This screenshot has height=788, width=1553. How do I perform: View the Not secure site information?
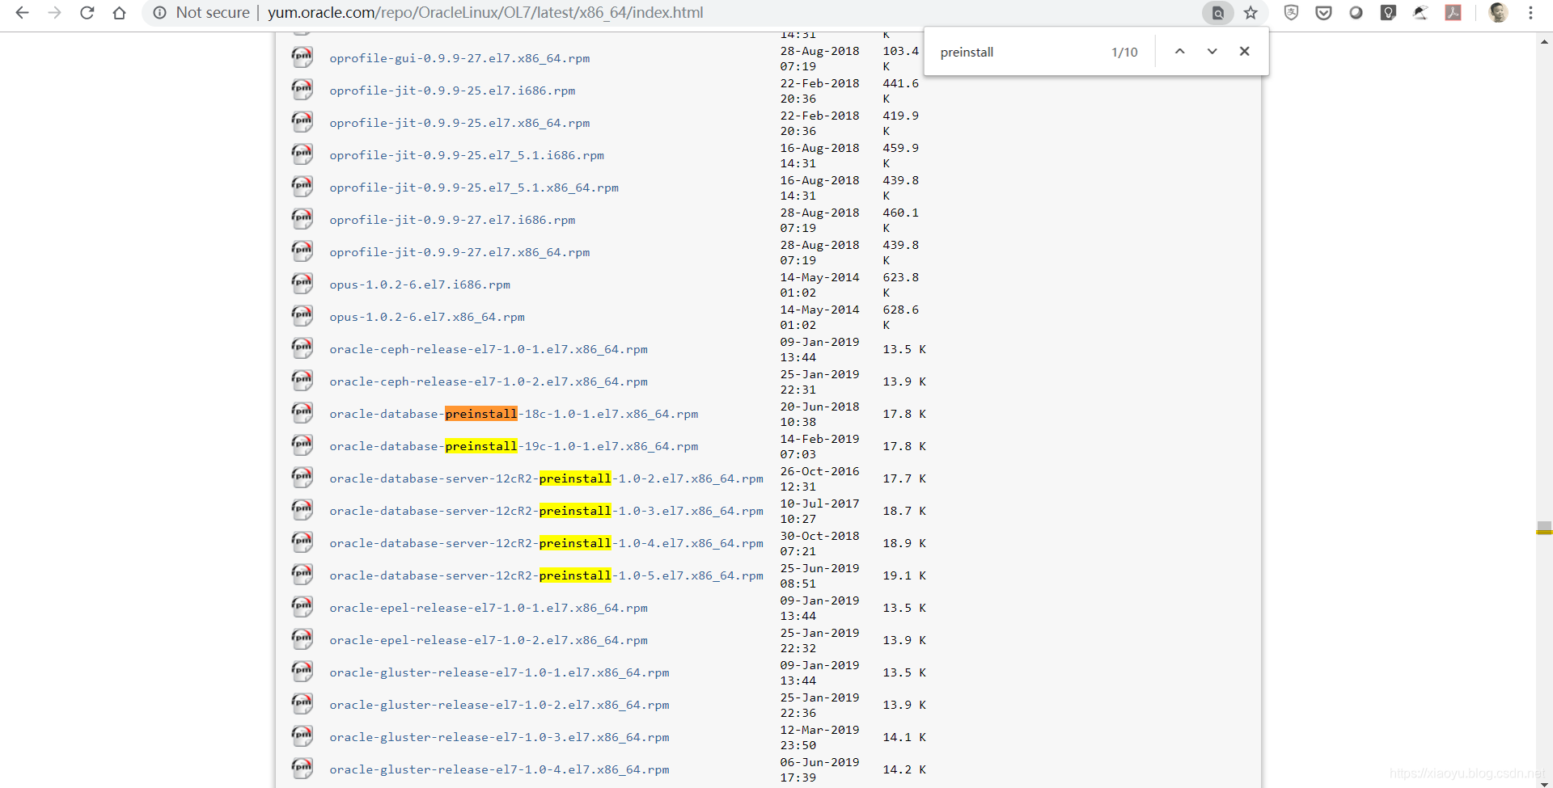pyautogui.click(x=202, y=13)
